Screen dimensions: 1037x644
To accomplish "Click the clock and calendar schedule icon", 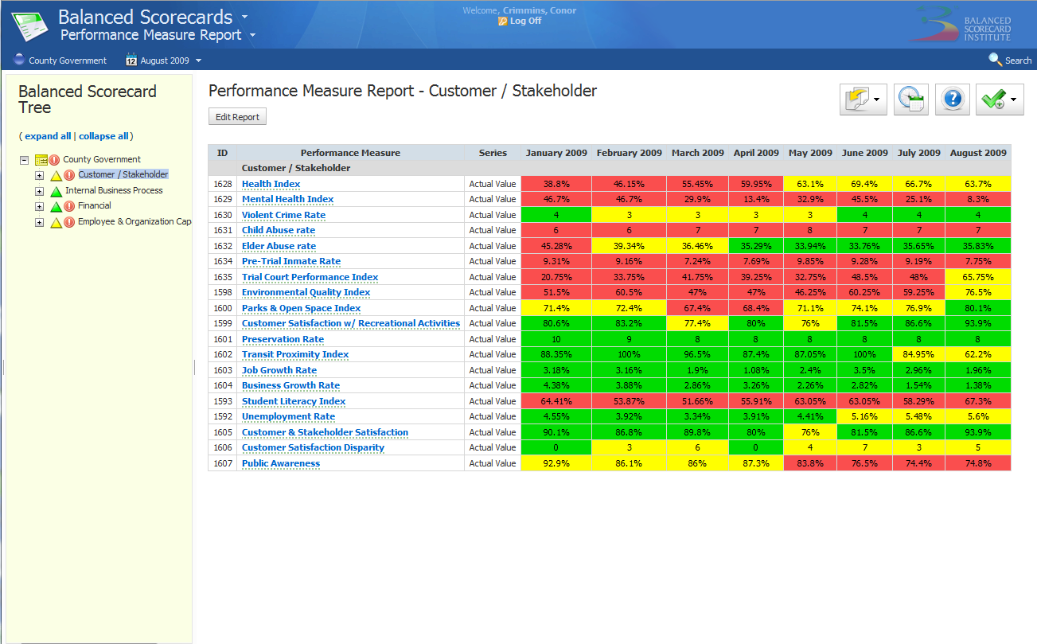I will coord(910,100).
